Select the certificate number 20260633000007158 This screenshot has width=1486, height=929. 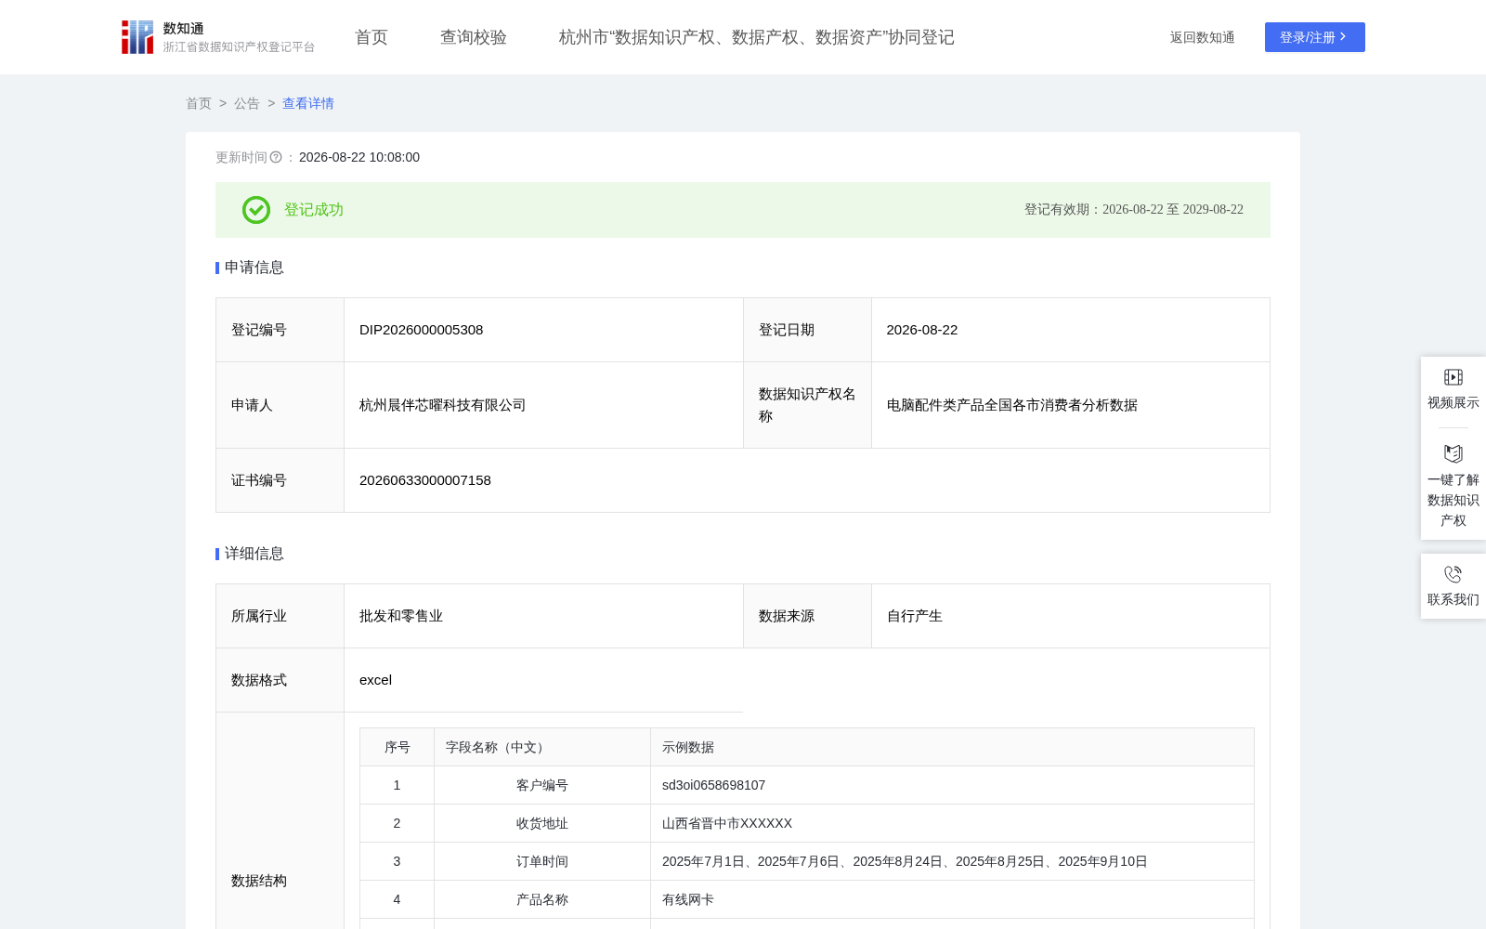click(x=425, y=480)
